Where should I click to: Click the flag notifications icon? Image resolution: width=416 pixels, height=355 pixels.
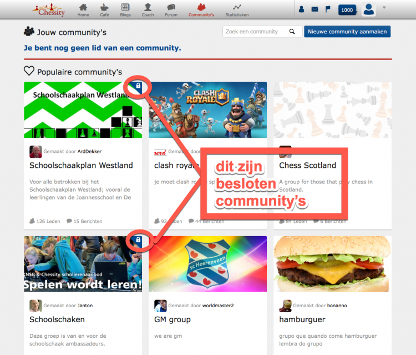pos(328,9)
